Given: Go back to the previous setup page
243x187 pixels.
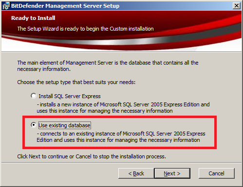Looking at the screenshot, I should coord(136,173).
